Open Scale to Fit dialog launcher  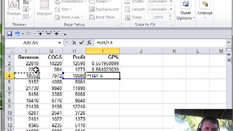(172, 25)
